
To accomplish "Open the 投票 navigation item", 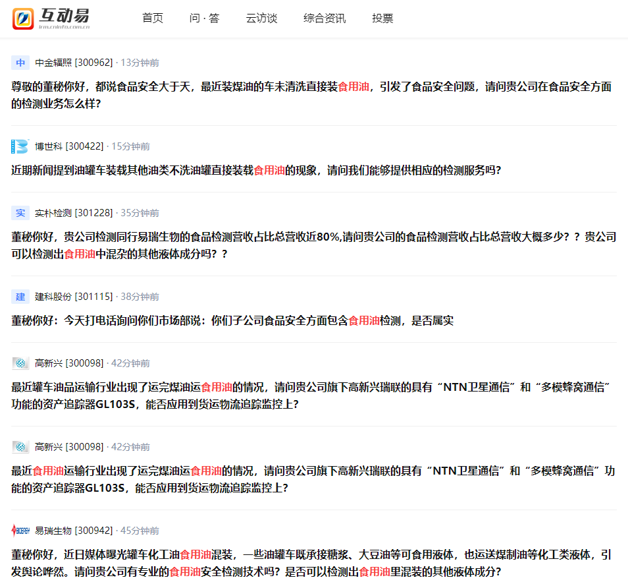I will point(382,18).
